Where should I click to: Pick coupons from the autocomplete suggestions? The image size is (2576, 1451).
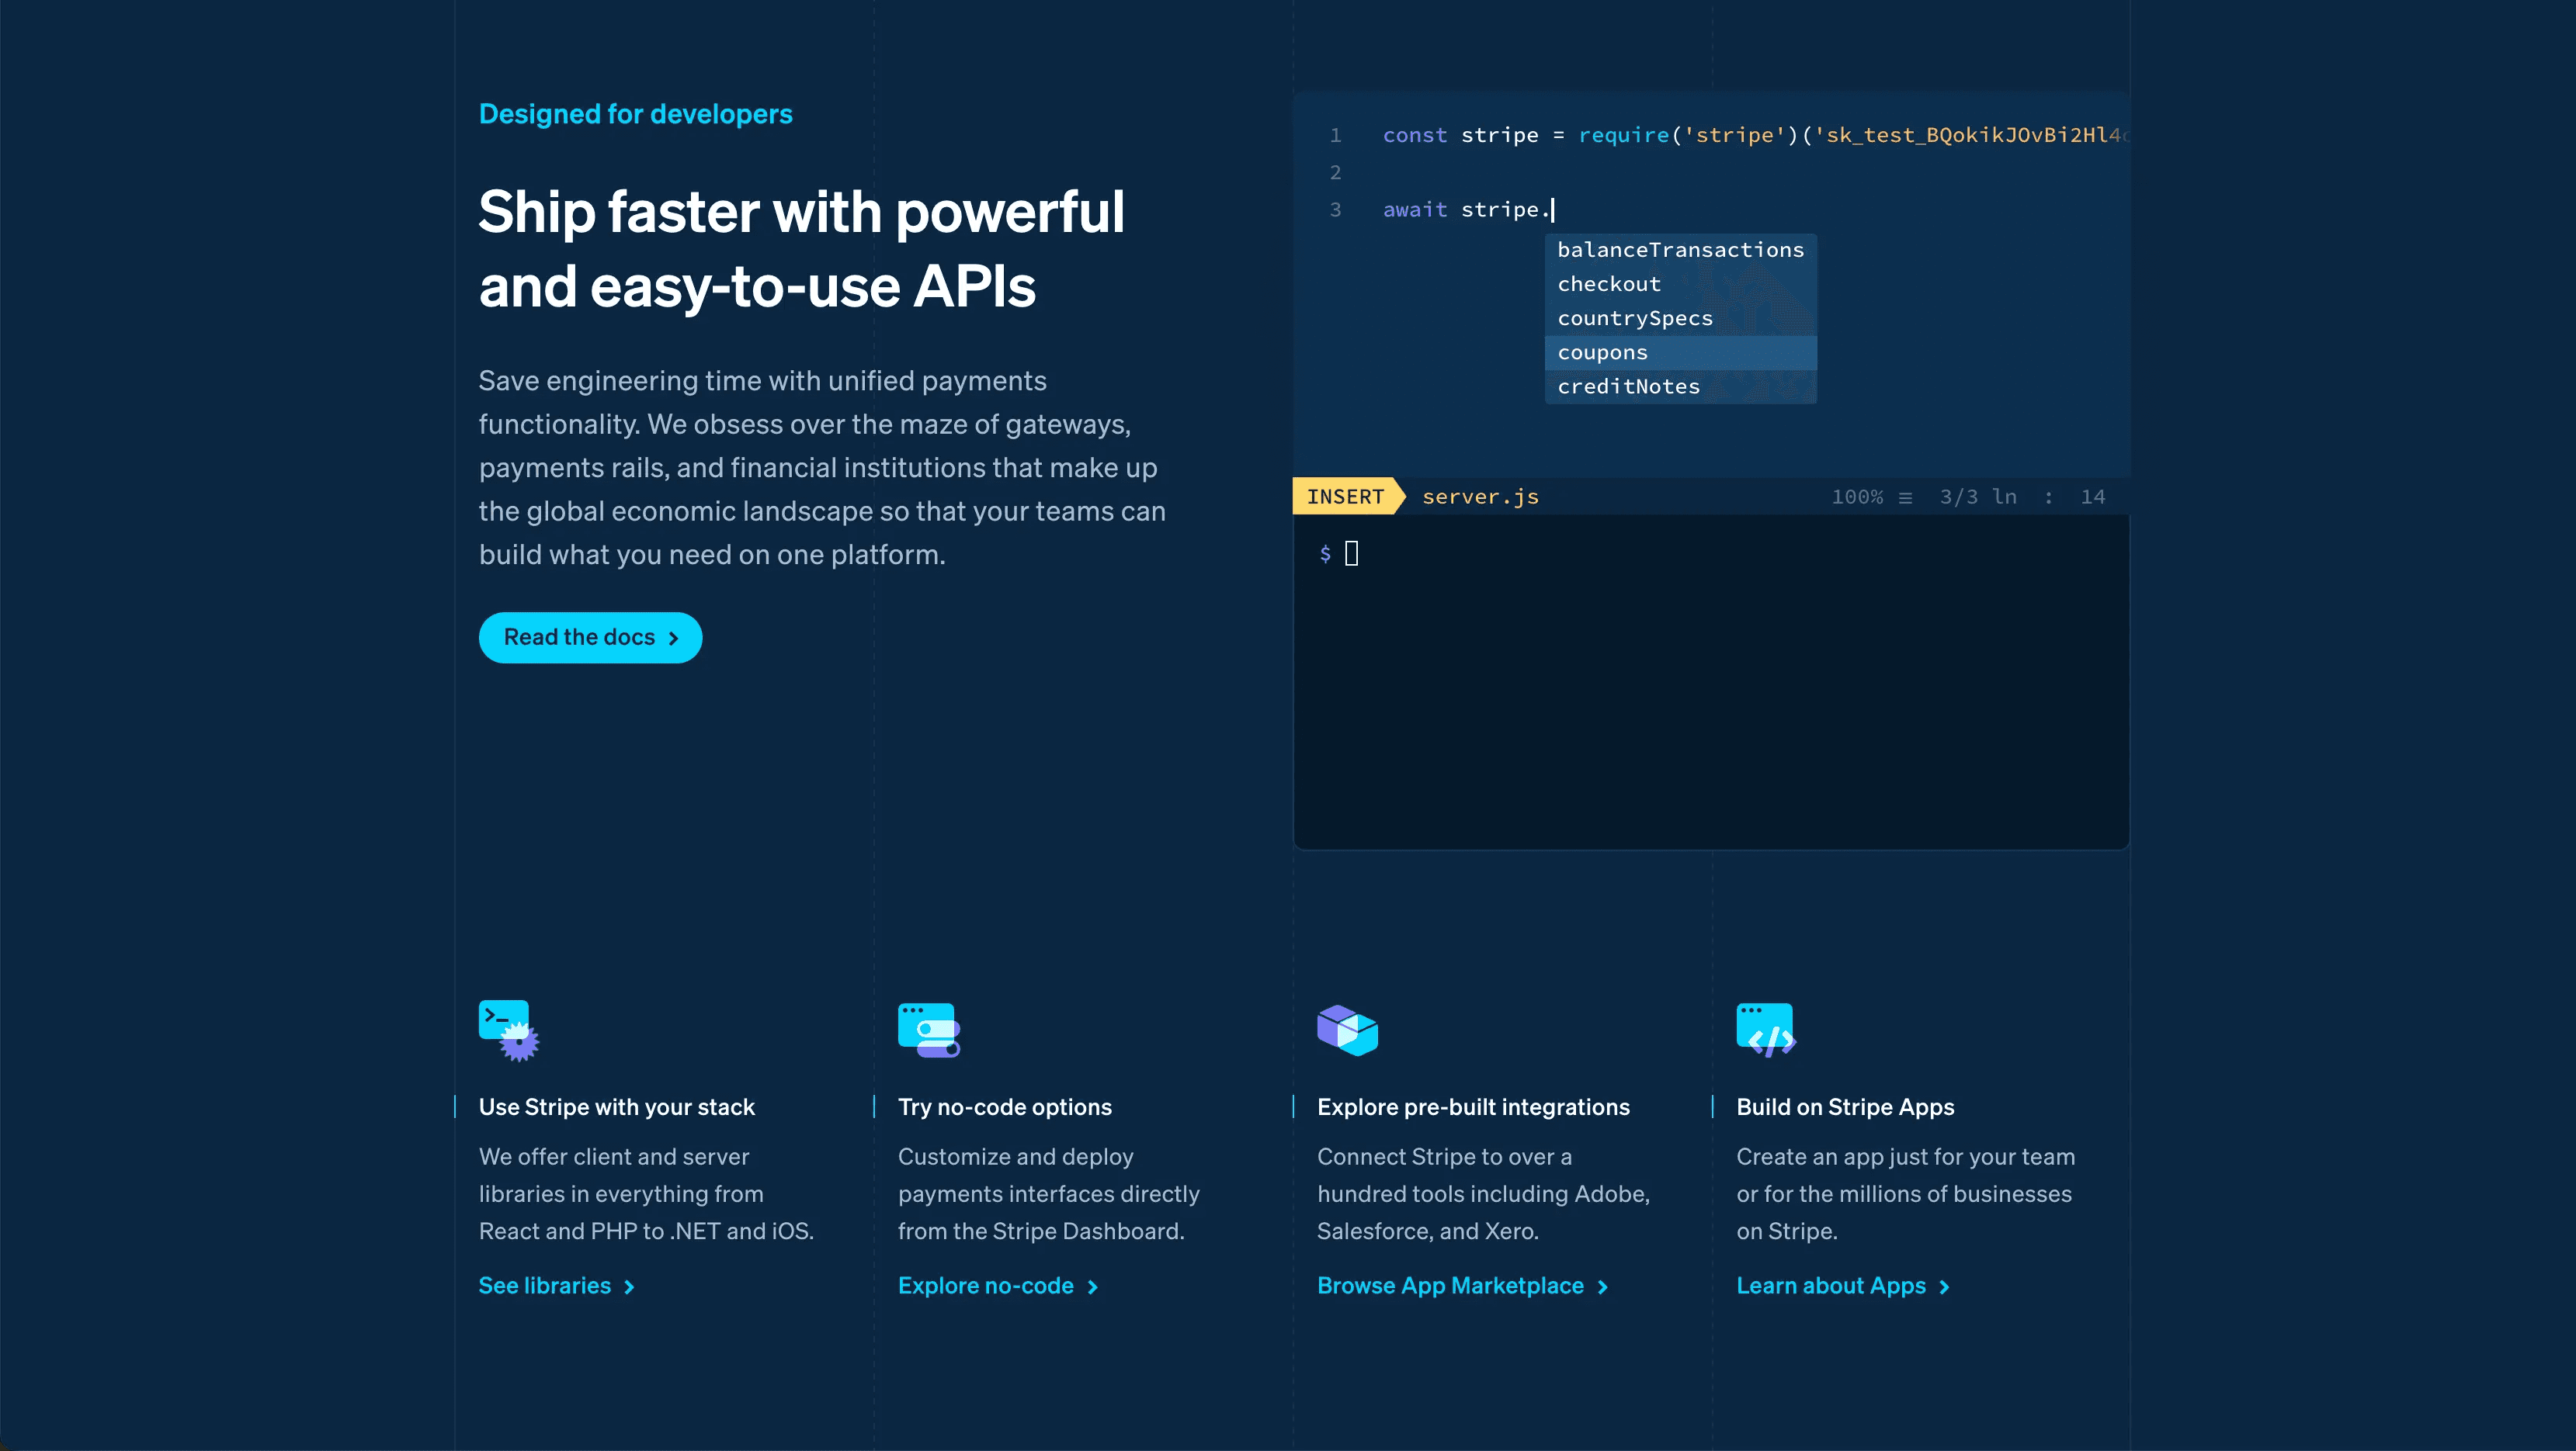(1680, 353)
